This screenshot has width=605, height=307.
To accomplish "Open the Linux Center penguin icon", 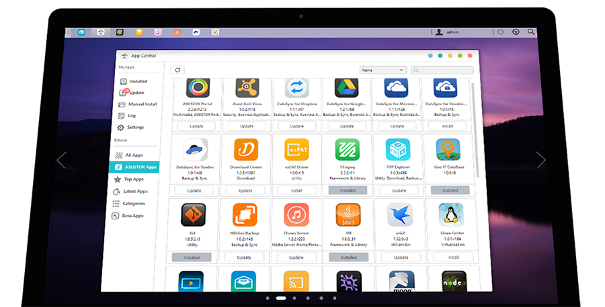I will (451, 214).
